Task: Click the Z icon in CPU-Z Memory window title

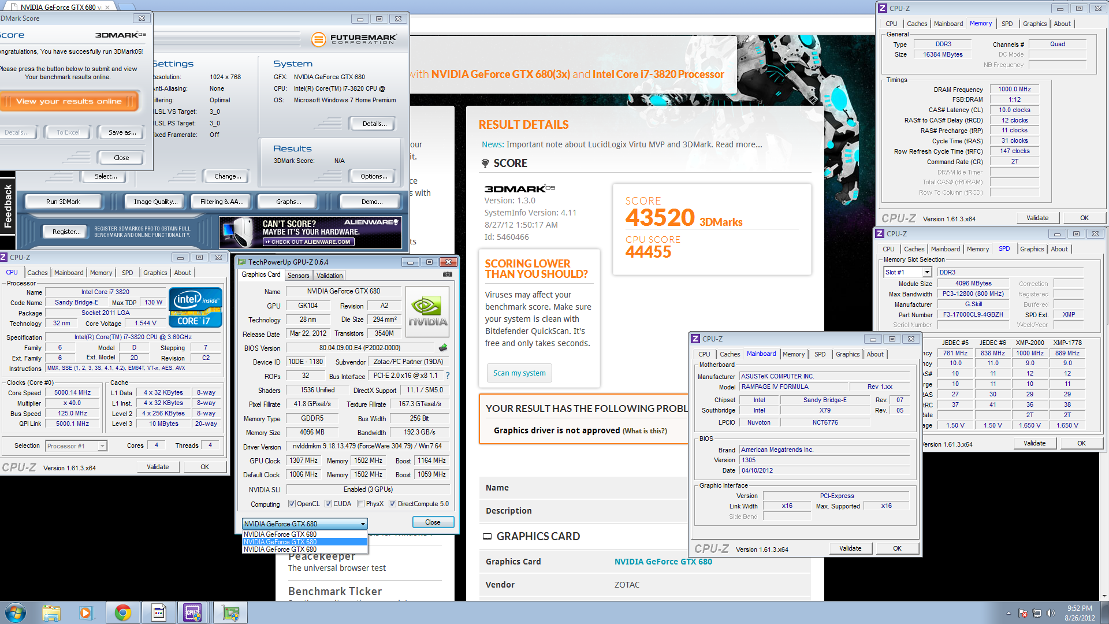Action: pos(882,9)
